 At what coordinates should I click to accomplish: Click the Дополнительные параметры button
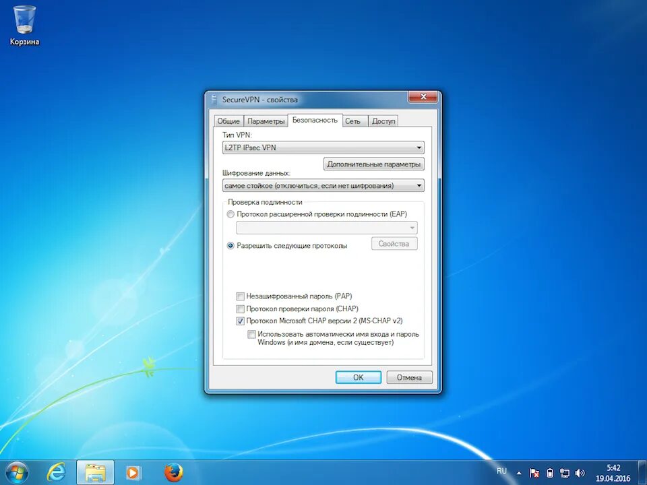click(374, 164)
